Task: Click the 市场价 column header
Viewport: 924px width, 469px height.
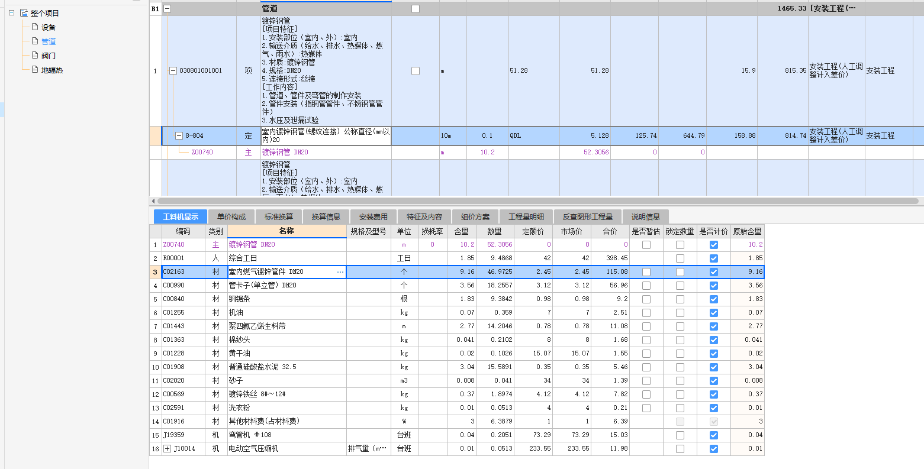Action: (x=572, y=231)
